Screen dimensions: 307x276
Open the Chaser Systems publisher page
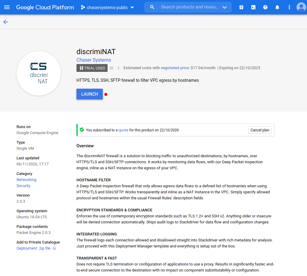click(94, 60)
